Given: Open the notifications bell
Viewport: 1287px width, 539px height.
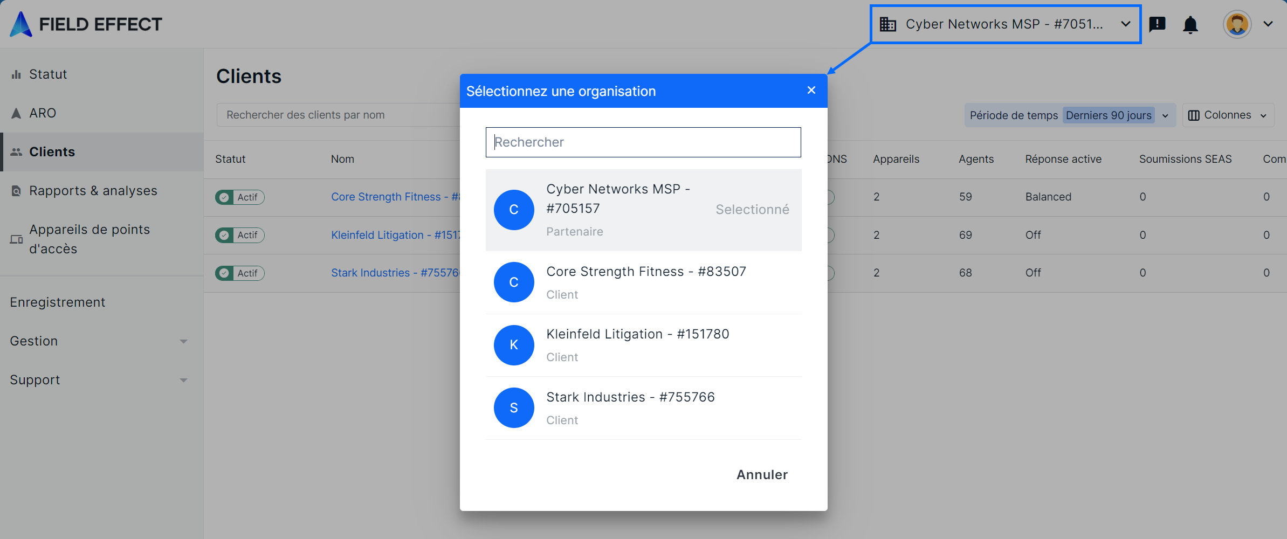Looking at the screenshot, I should (1190, 25).
